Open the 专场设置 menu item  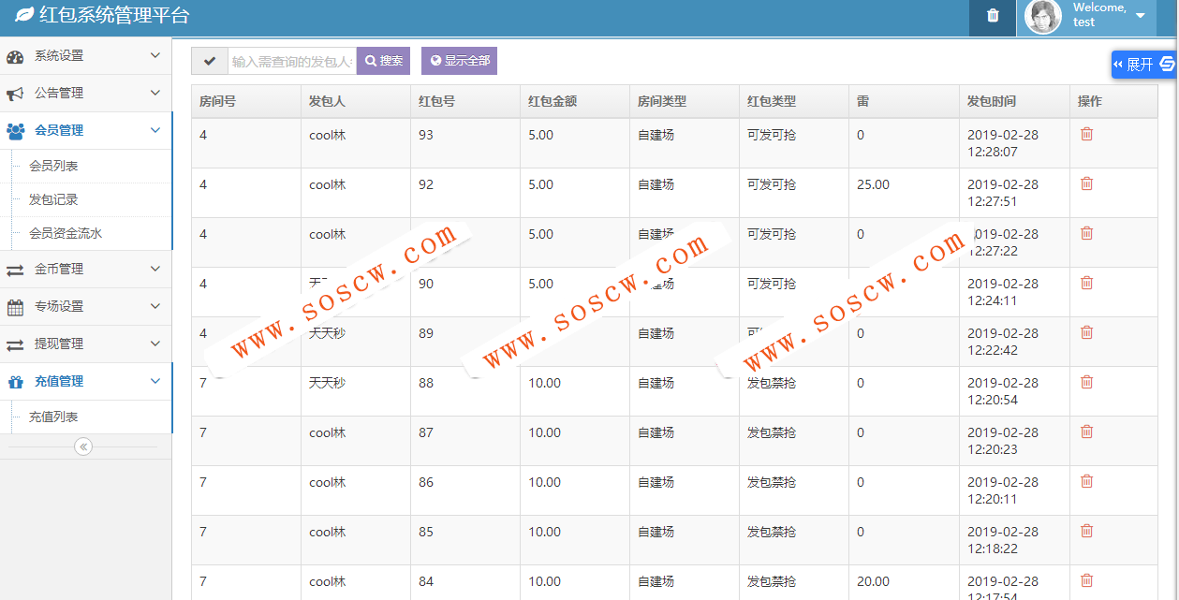[85, 307]
